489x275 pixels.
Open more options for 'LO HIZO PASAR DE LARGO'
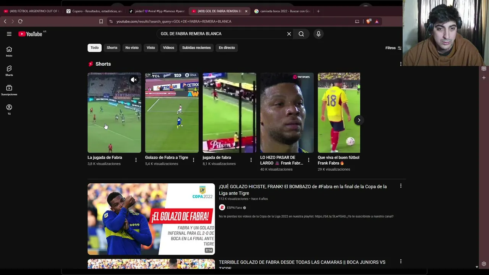(309, 160)
